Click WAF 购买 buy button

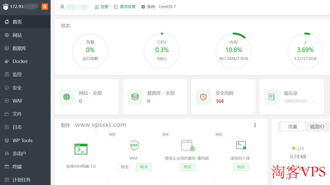click(144, 167)
